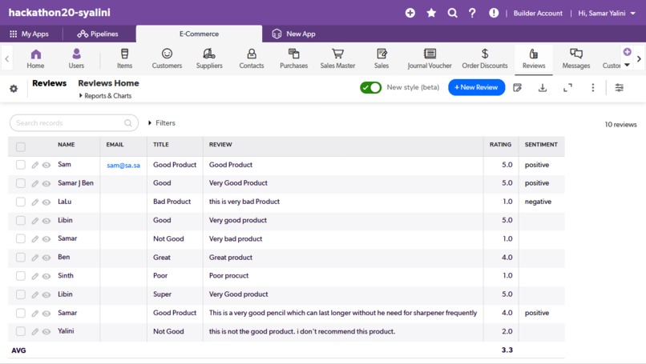The image size is (646, 364).
Task: Open the Order Discounts table
Action: pyautogui.click(x=485, y=58)
